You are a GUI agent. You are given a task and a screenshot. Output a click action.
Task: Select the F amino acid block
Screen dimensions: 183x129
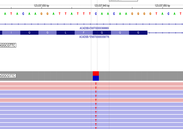point(84,33)
